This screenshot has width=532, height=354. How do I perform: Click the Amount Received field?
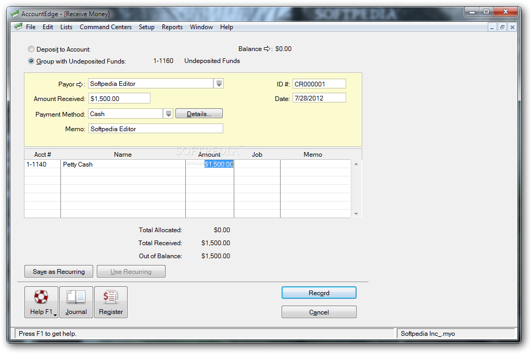pyautogui.click(x=119, y=98)
